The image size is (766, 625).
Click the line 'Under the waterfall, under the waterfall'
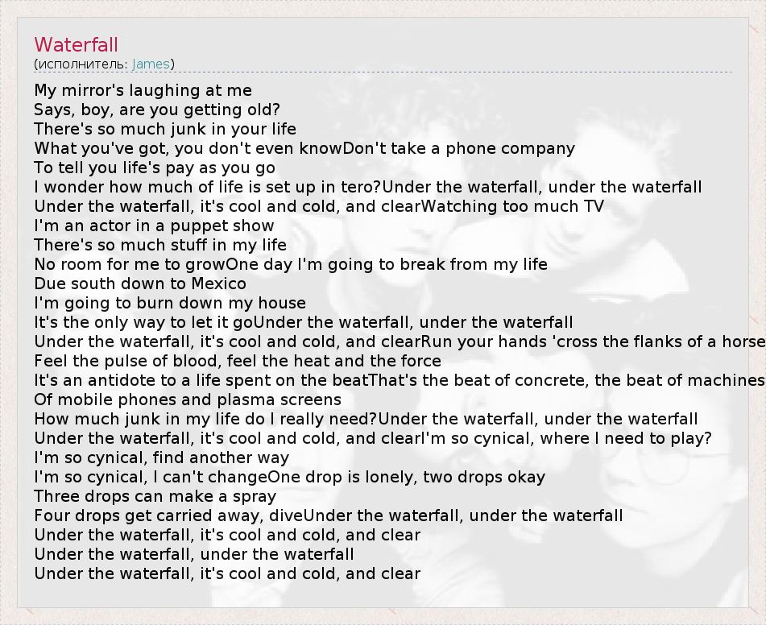pos(194,554)
